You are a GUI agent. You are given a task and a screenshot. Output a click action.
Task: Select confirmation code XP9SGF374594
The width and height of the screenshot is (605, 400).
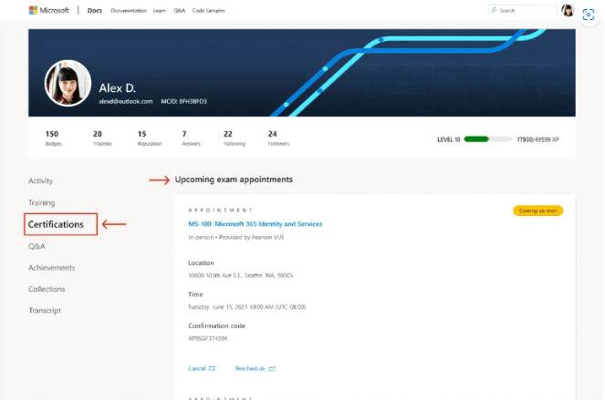pos(207,338)
